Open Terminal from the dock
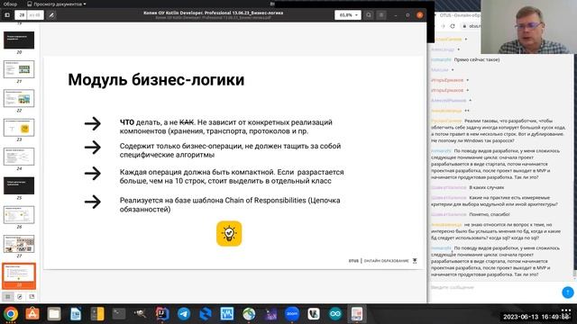Screen dimensions: 577x324 (119, 314)
